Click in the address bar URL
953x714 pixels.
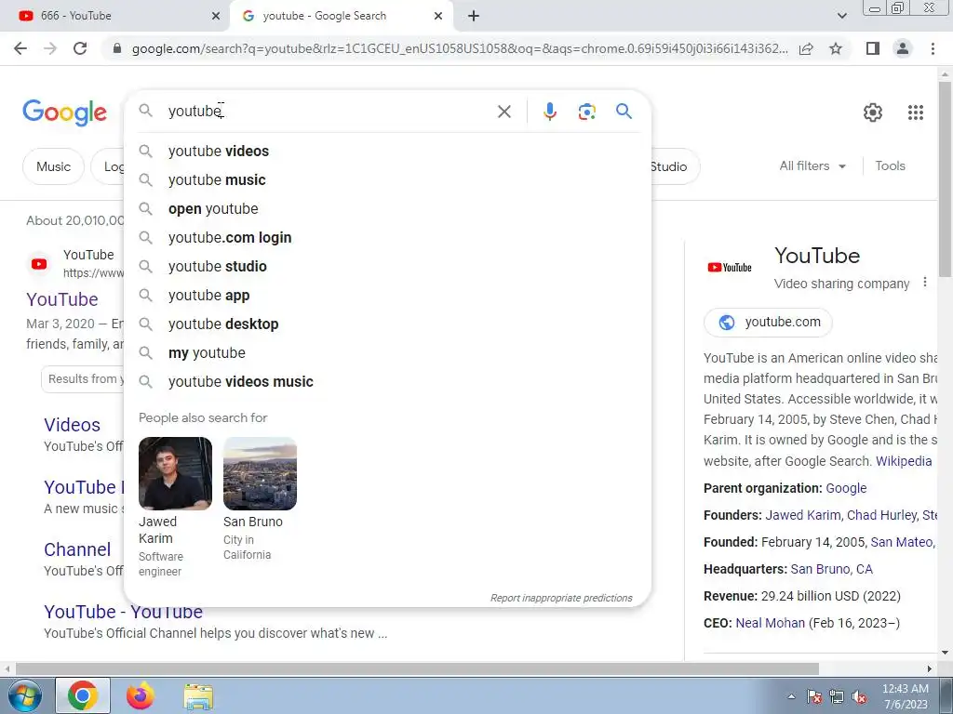click(460, 48)
